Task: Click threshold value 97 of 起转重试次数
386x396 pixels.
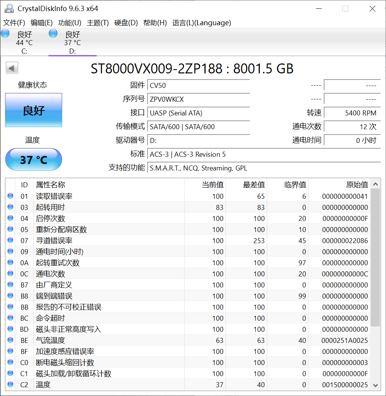Action: coord(302,263)
